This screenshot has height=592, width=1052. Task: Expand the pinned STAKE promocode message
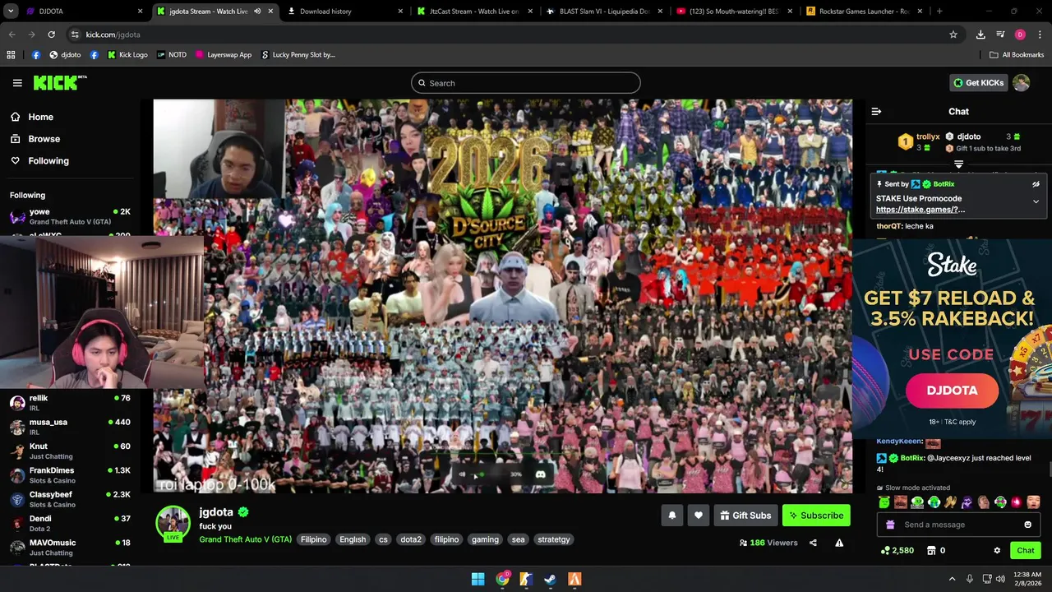pos(1036,201)
